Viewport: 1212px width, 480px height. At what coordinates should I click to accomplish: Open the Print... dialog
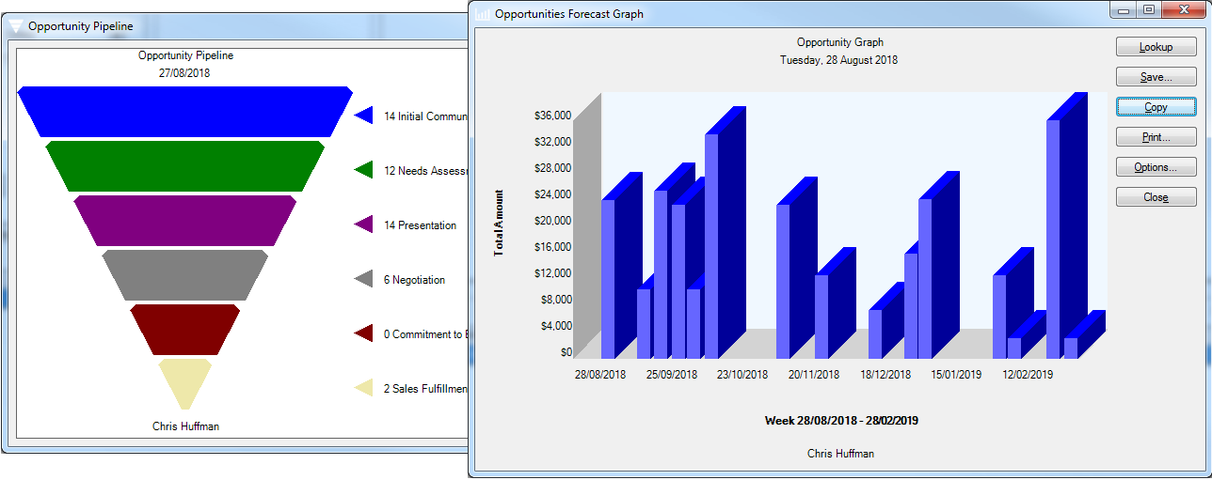pyautogui.click(x=1156, y=137)
